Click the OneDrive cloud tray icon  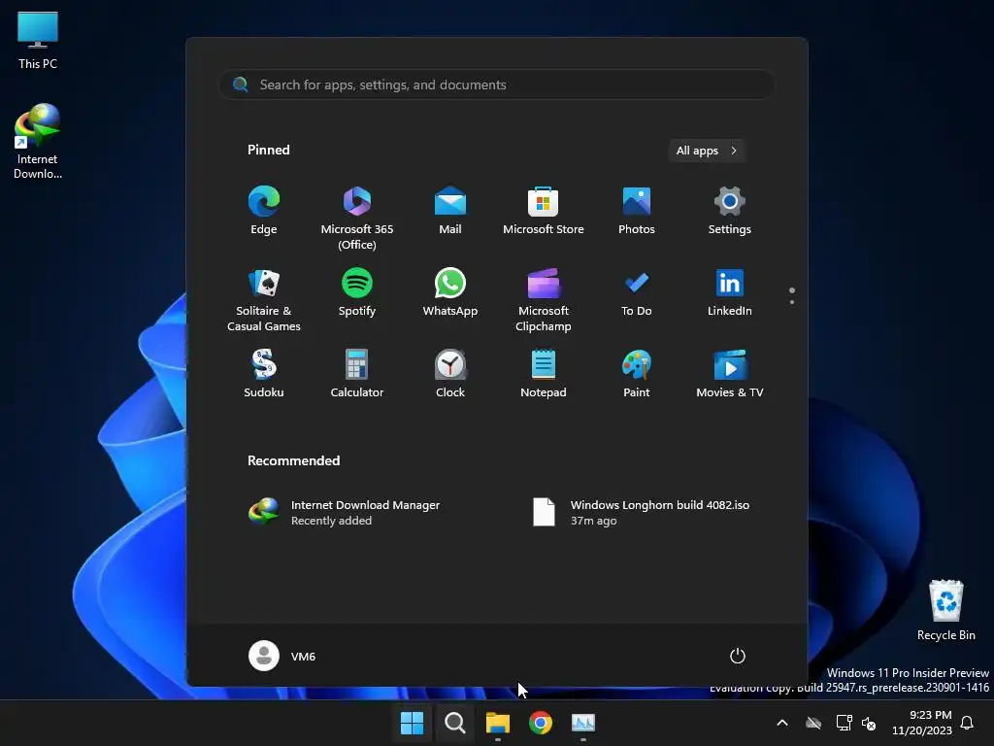pyautogui.click(x=813, y=723)
